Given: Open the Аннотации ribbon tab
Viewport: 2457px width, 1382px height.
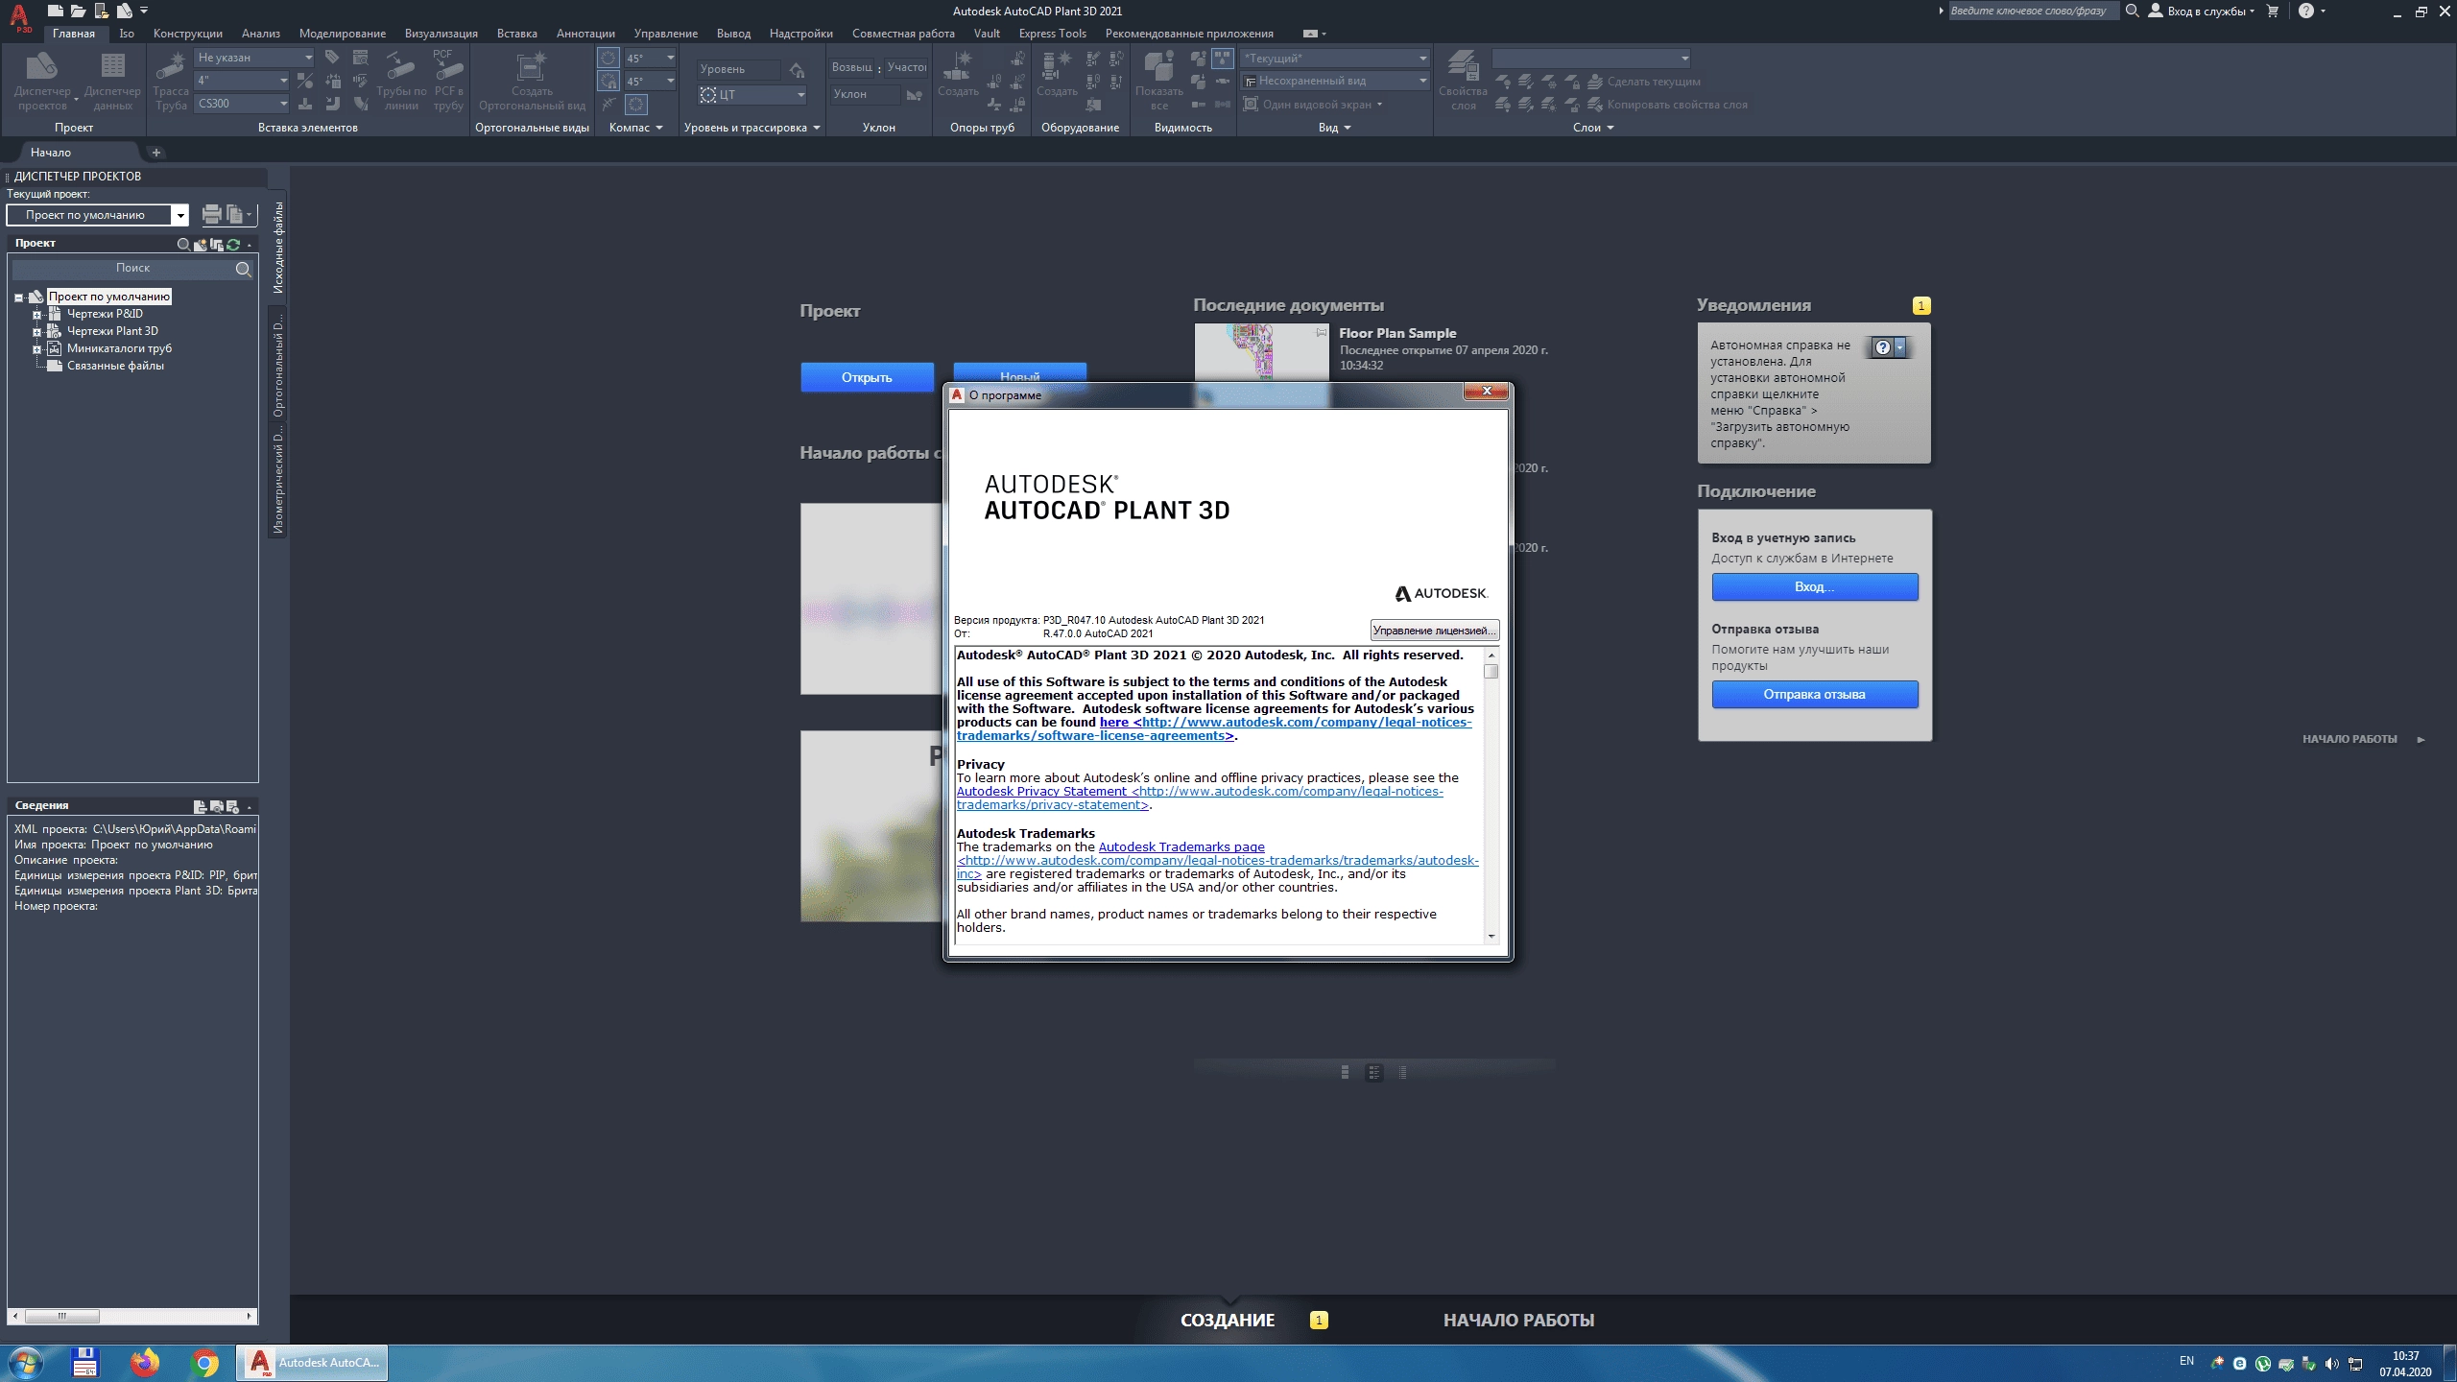Looking at the screenshot, I should [x=585, y=34].
